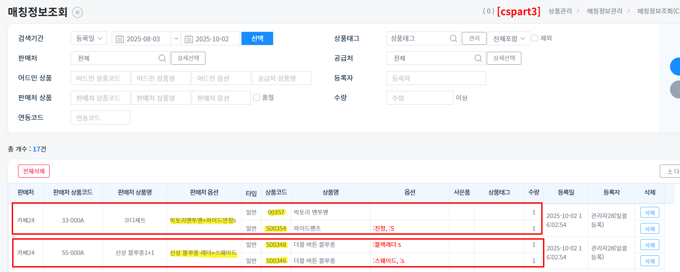The image size is (680, 272).
Task: Open the 전체포함 dropdown
Action: click(508, 39)
